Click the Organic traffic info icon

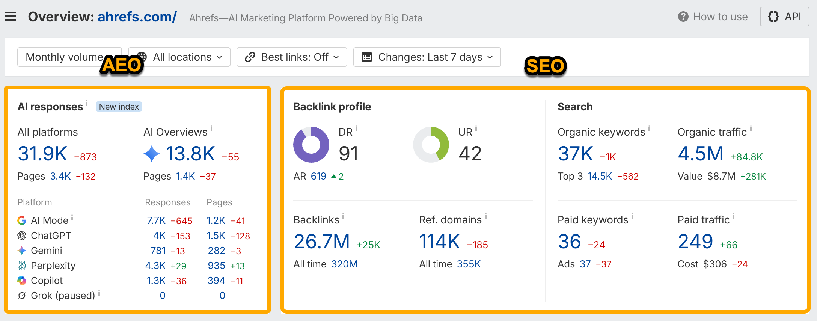(751, 128)
